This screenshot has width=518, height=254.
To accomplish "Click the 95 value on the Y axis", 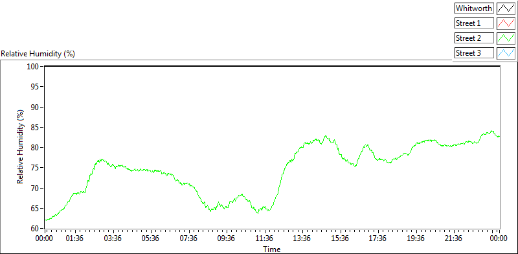I will pyautogui.click(x=36, y=87).
